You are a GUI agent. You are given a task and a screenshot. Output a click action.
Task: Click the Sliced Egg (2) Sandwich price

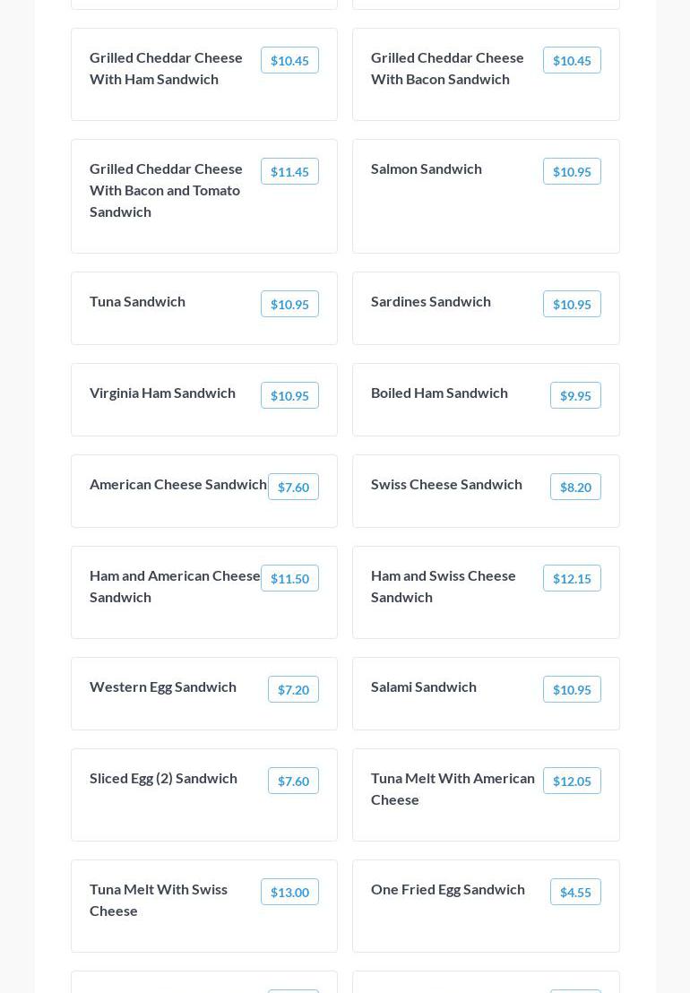(293, 781)
